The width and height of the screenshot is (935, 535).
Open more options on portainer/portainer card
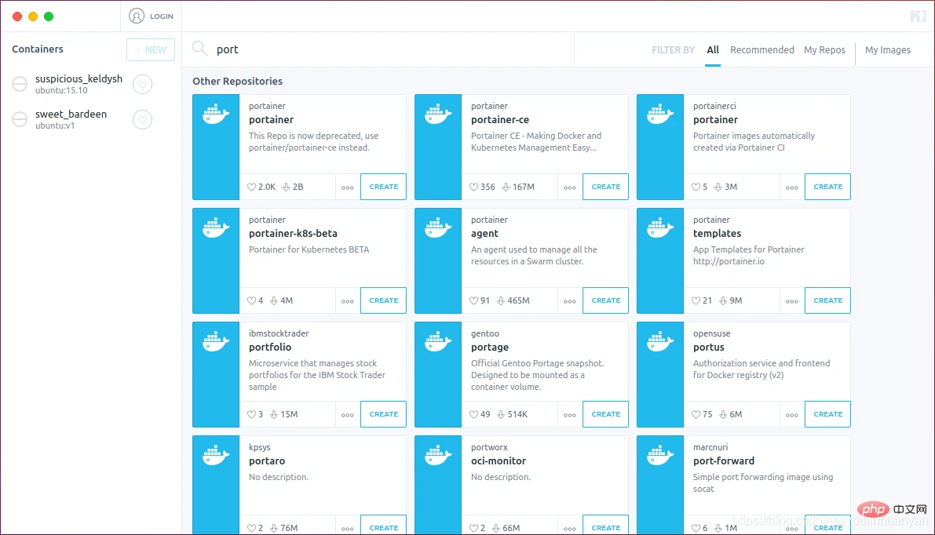pyautogui.click(x=348, y=187)
